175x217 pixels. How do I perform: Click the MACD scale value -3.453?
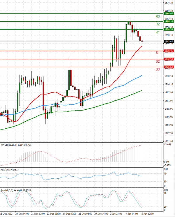click(x=167, y=165)
